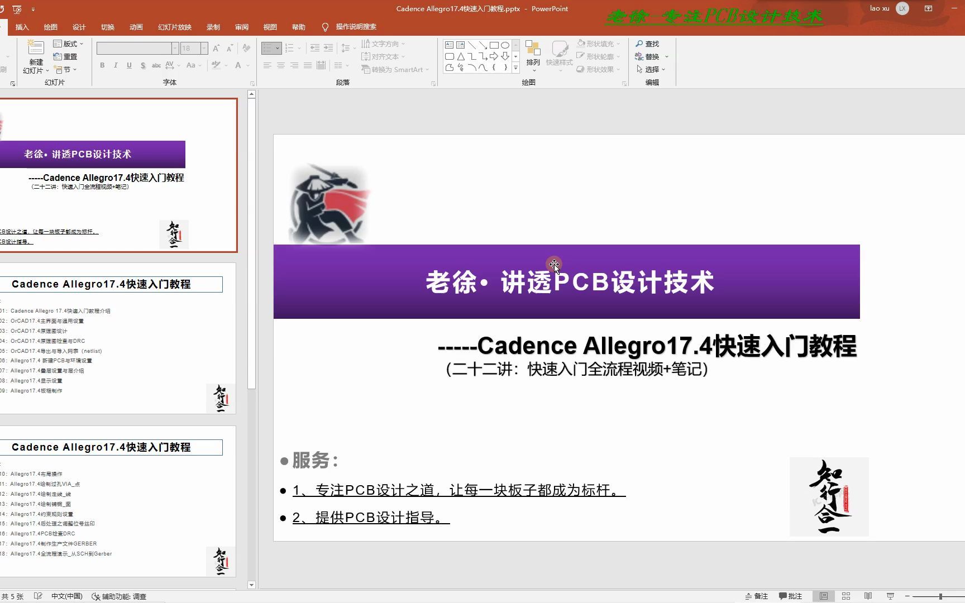This screenshot has width=965, height=603.
Task: Align text right in paragraph group
Action: click(294, 65)
